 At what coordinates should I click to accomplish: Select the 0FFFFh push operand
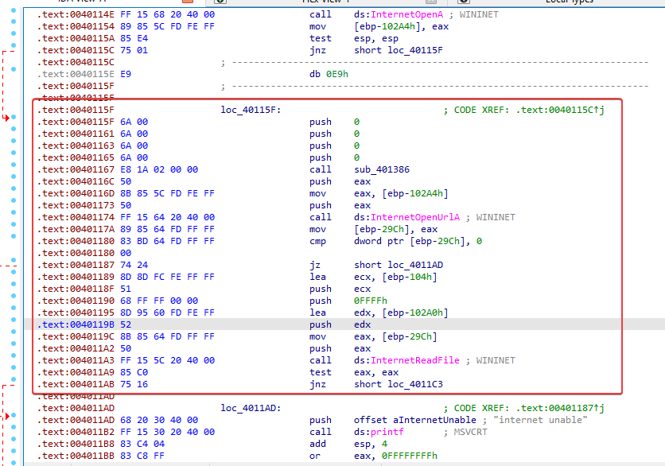pyautogui.click(x=371, y=301)
